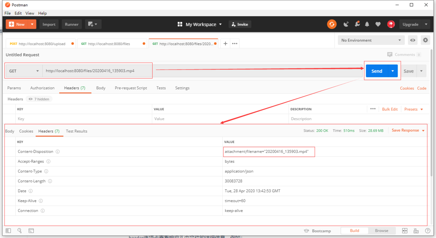Screen dimensions: 436x238
Task: Open keyboard shortcuts icon in status bar
Action: point(416,231)
